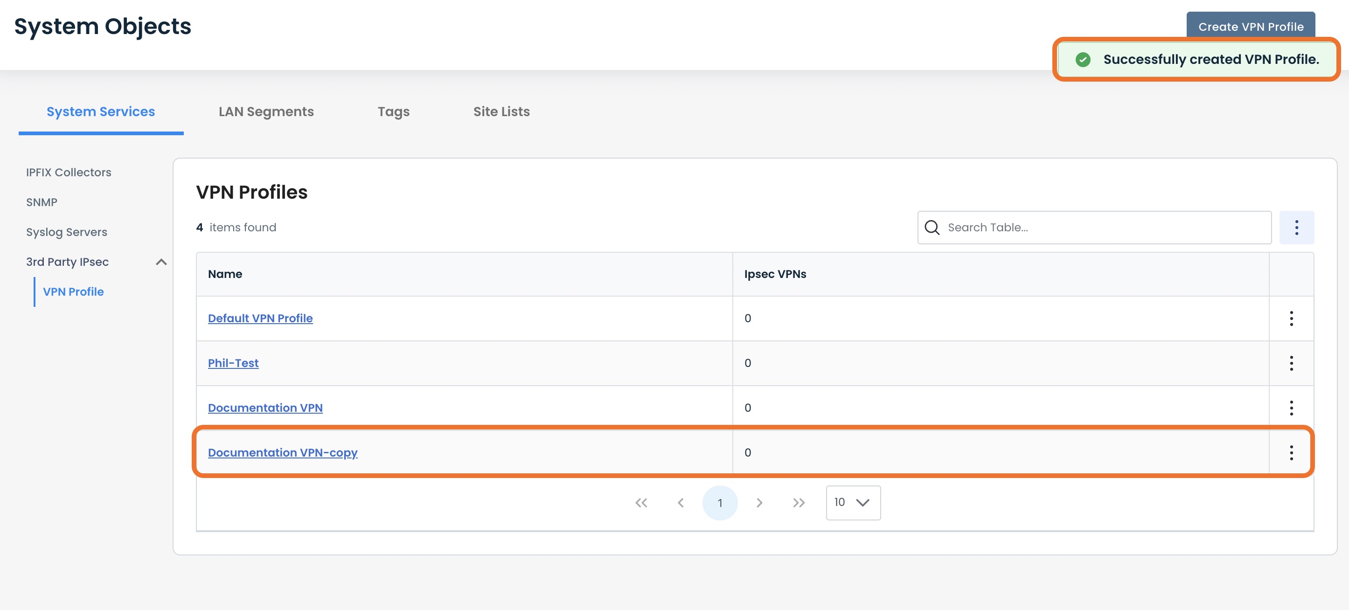Select VPN Profile in the sidebar
Screen dimensions: 1349x610
click(73, 291)
